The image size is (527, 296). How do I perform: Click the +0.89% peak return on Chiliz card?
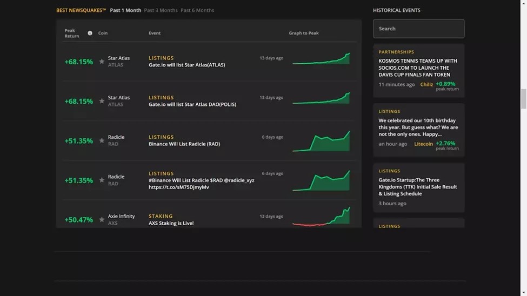tap(445, 84)
